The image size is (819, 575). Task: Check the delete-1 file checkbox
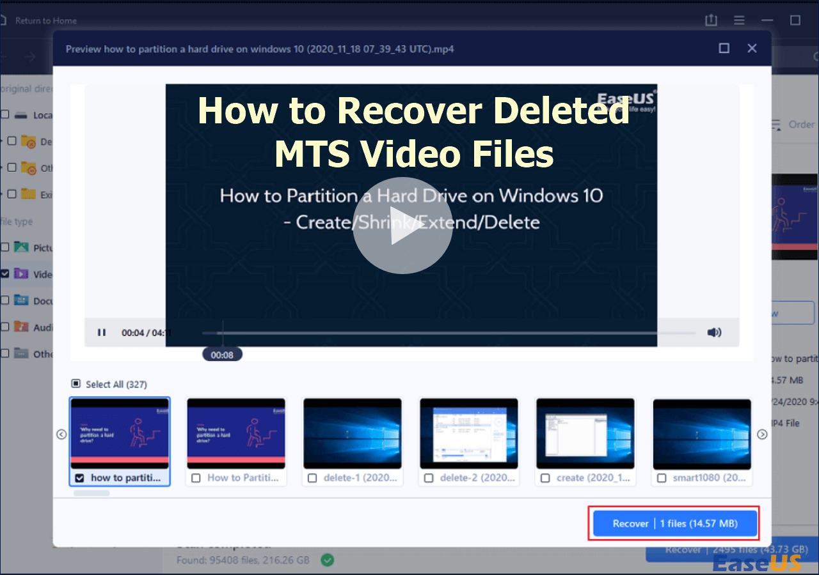click(x=312, y=478)
